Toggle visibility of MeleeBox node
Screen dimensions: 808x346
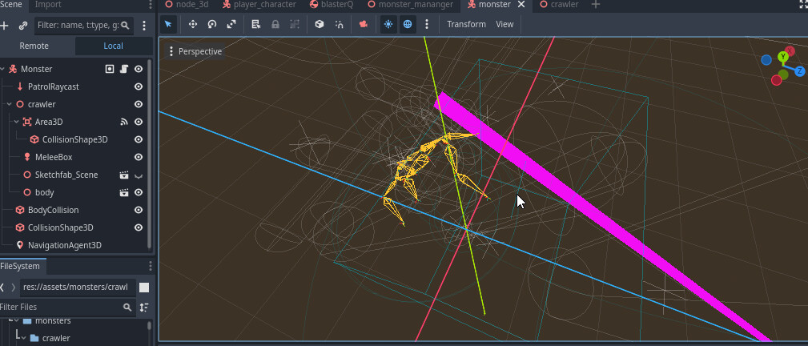coord(139,157)
